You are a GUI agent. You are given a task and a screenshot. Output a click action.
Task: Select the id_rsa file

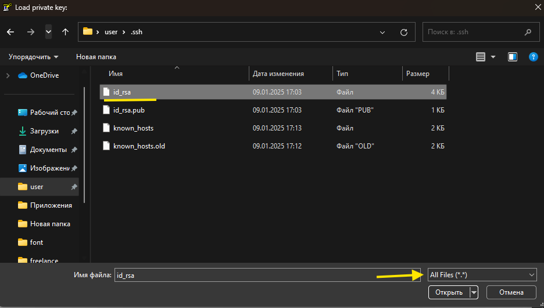(273, 92)
